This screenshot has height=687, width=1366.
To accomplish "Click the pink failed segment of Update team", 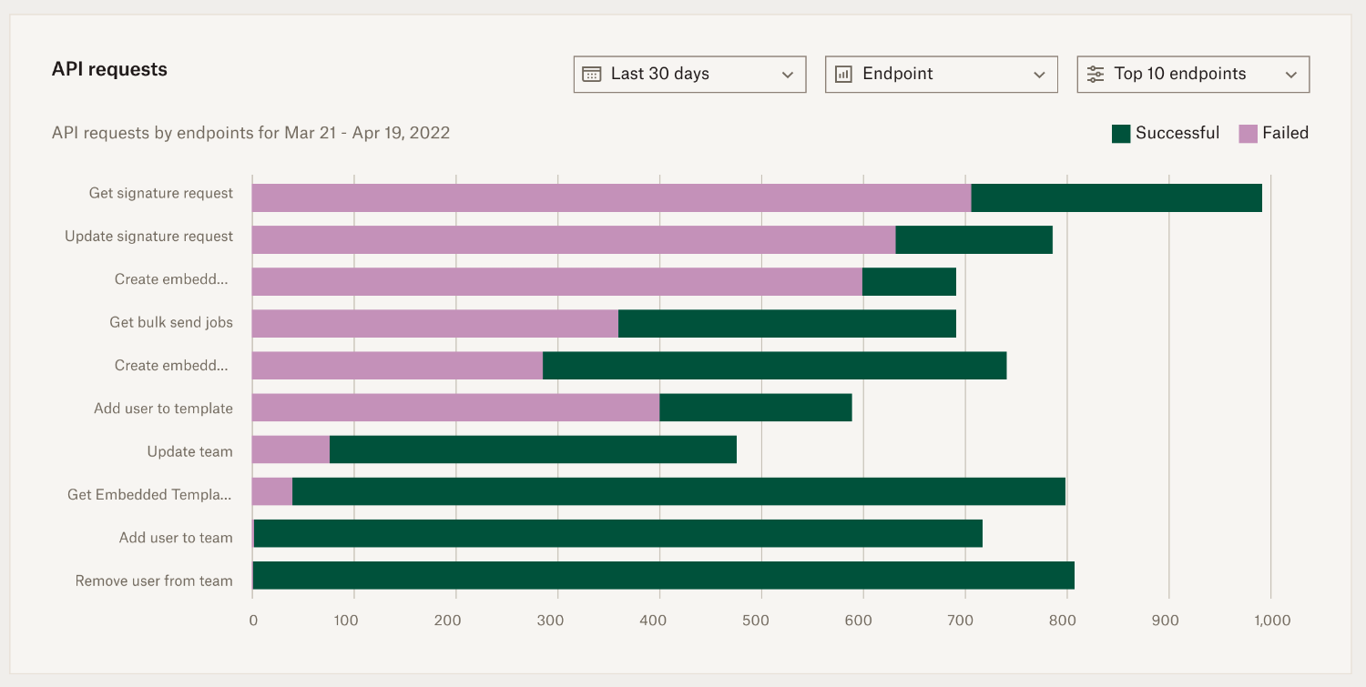I will (290, 450).
